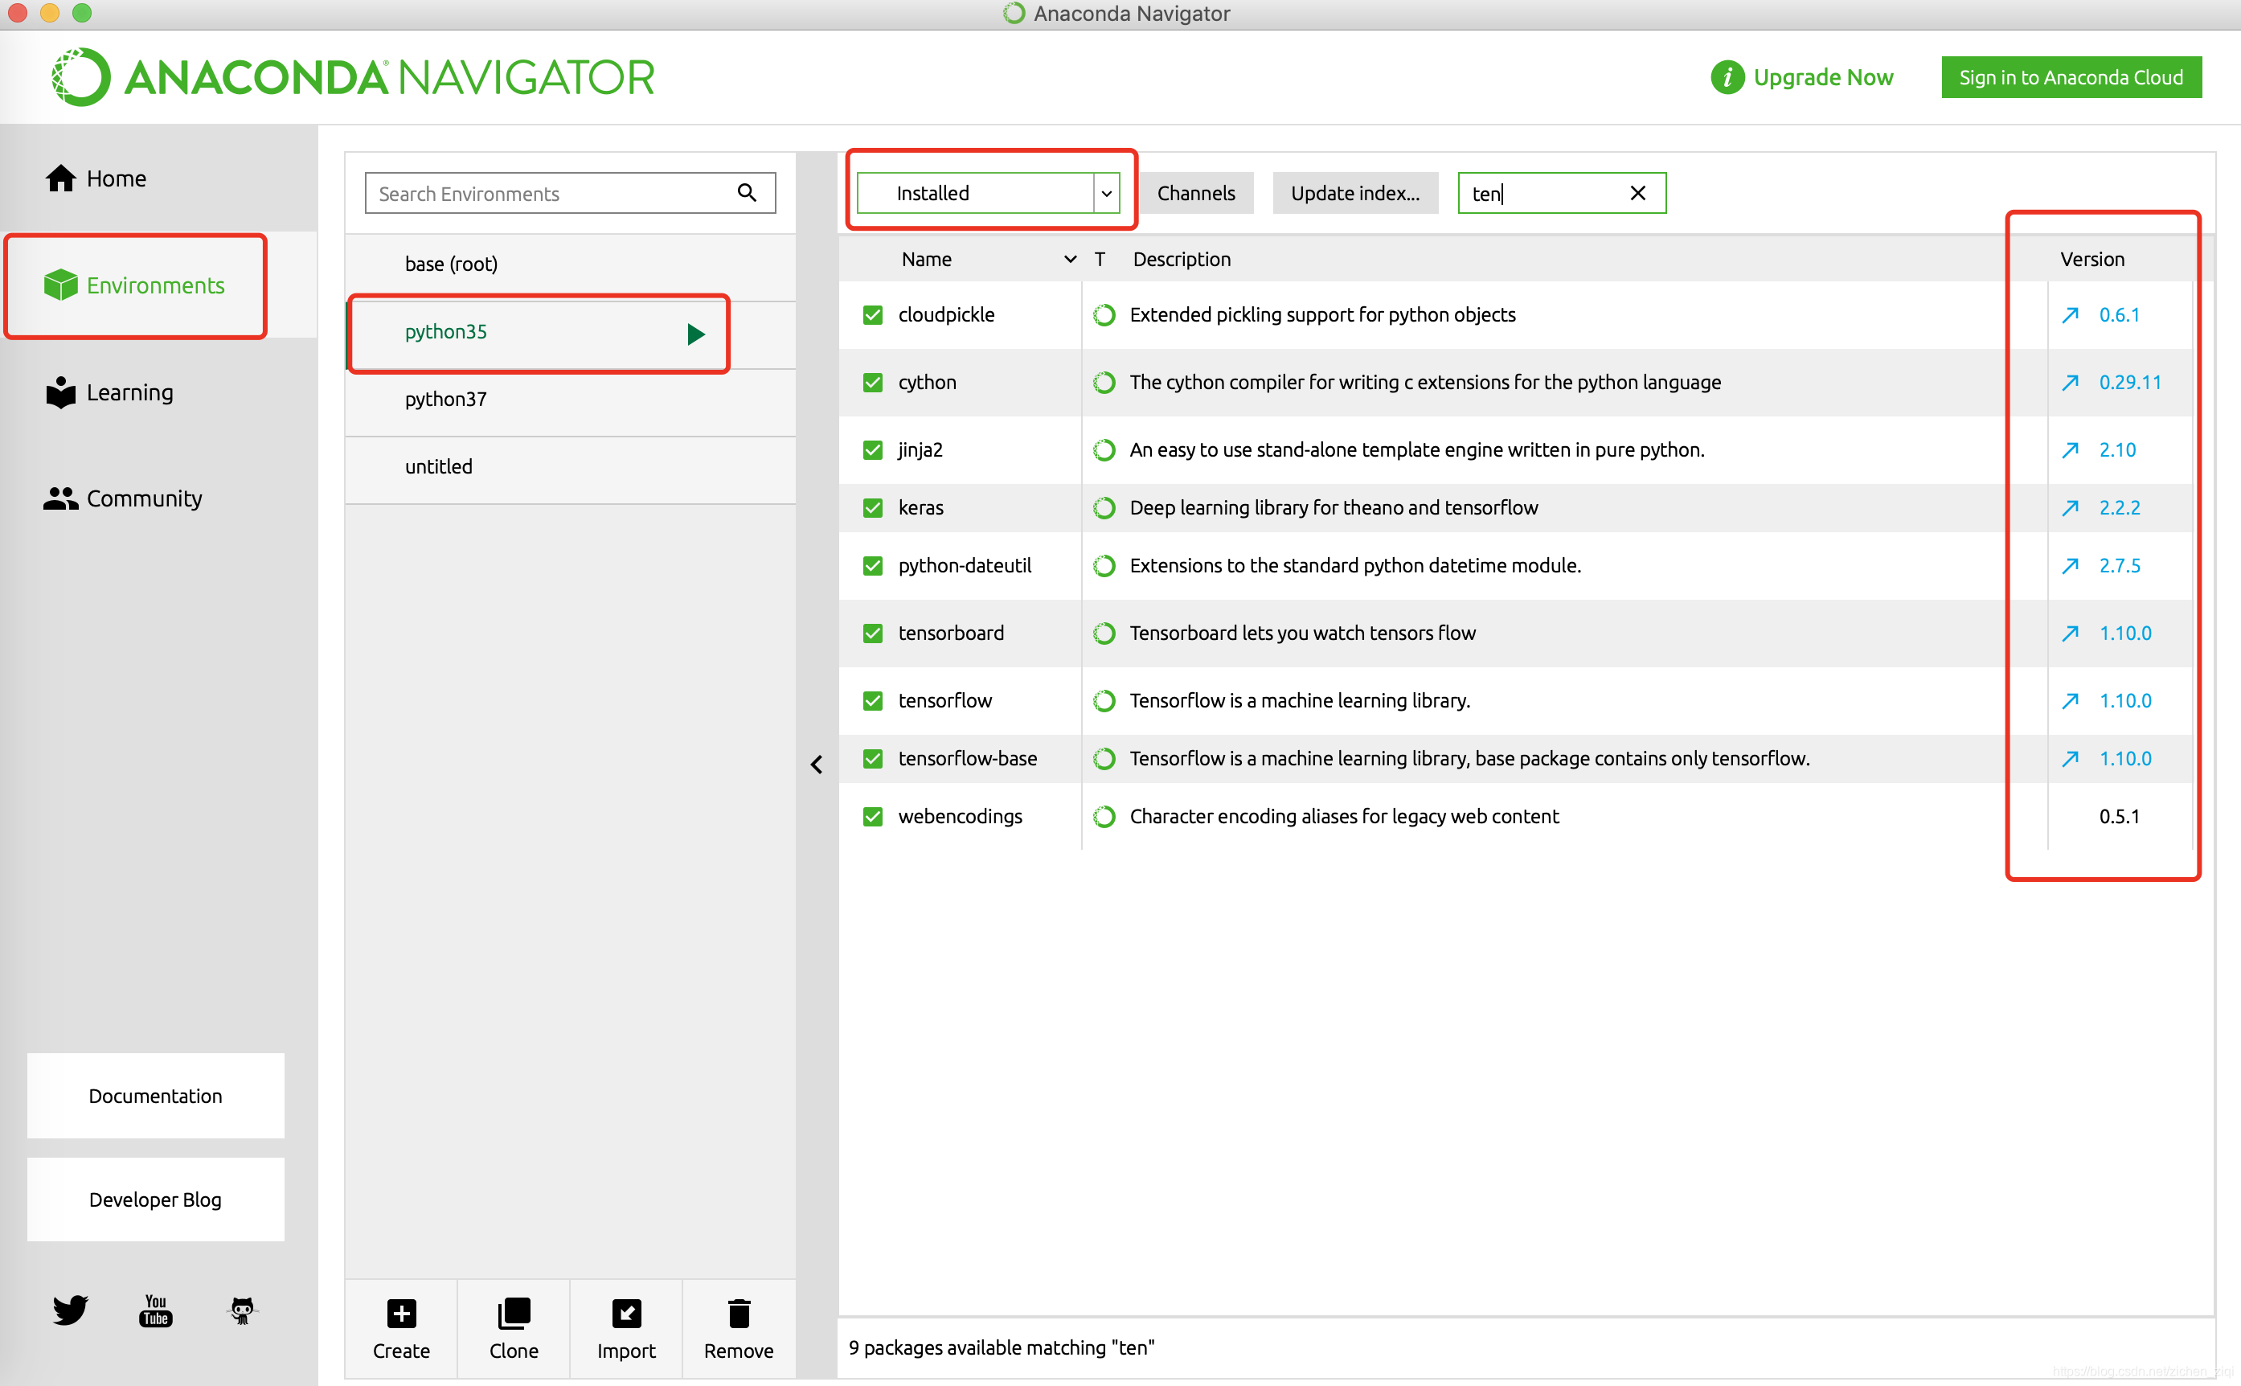Toggle the webencodings package checkbox
This screenshot has width=2241, height=1386.
pyautogui.click(x=873, y=817)
